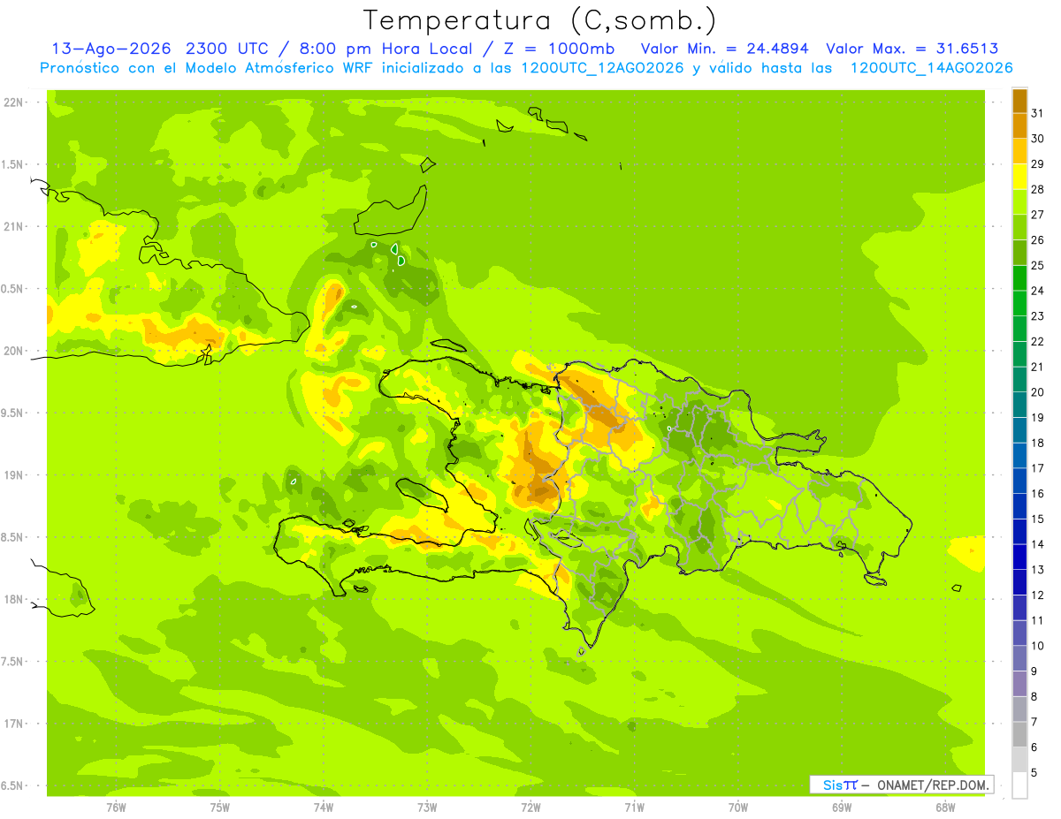This screenshot has width=1061, height=819.
Task: Click the "69W" longitude label
Action: [x=842, y=808]
